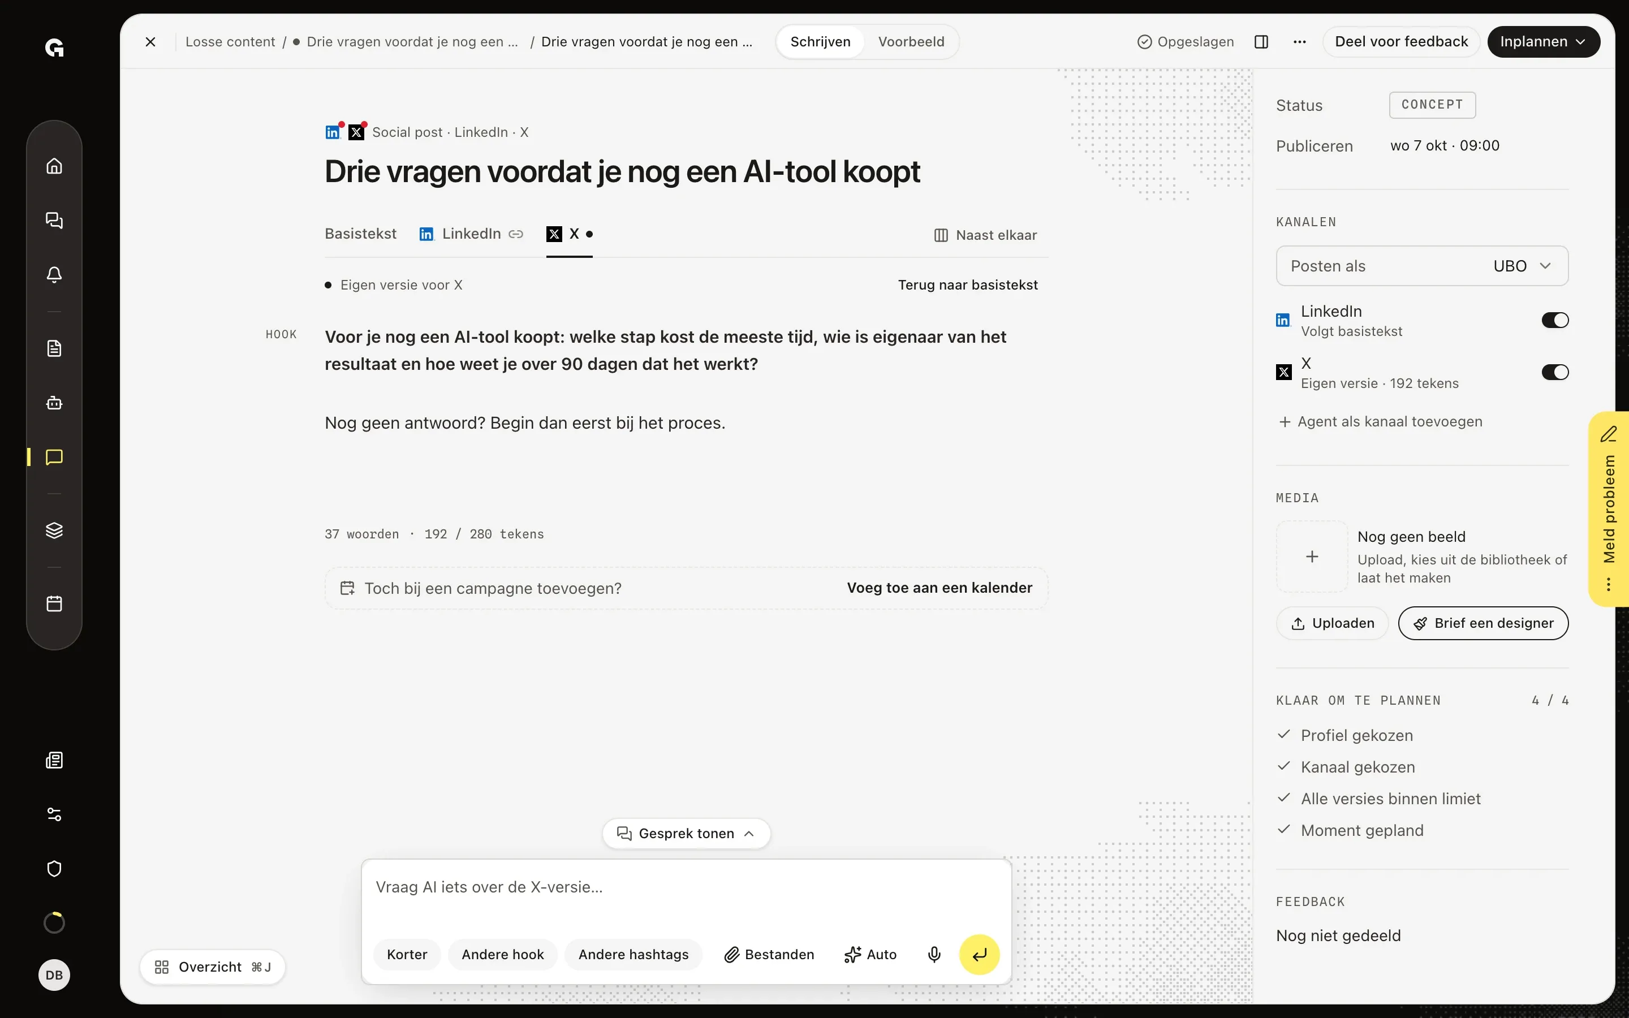This screenshot has width=1629, height=1018.
Task: Open the Auto model selector
Action: (x=870, y=955)
